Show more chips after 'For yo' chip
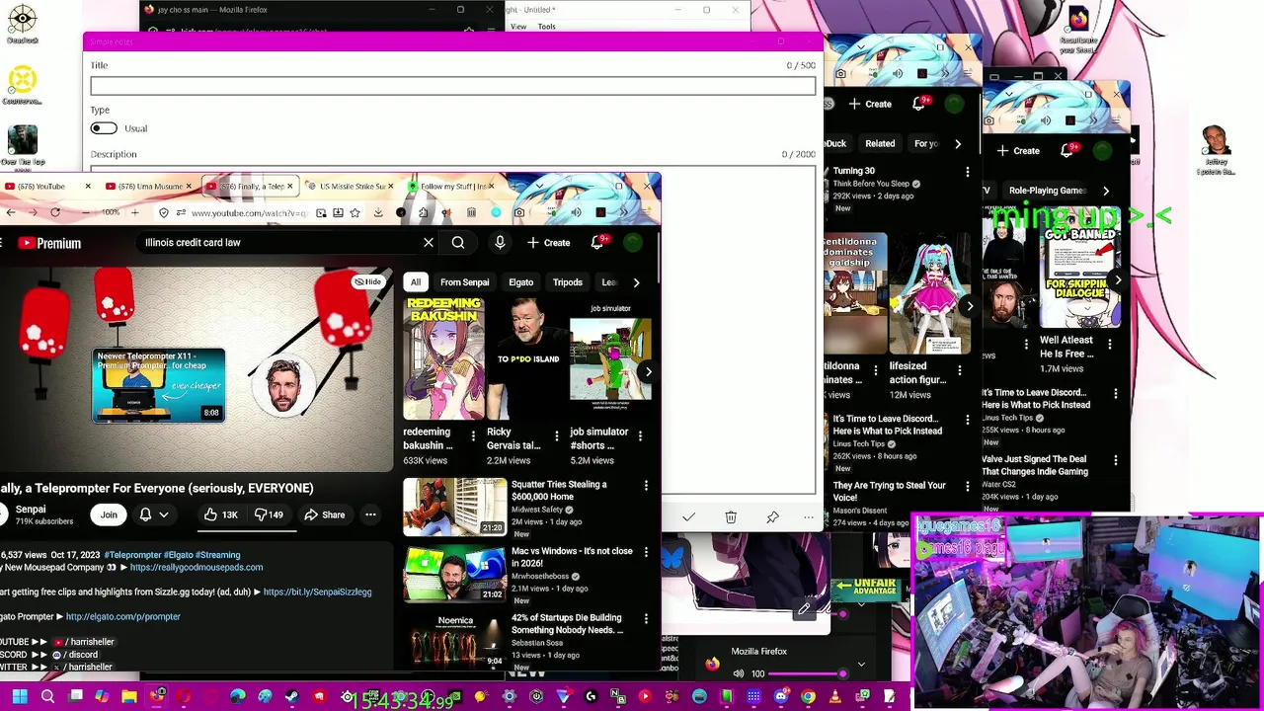 point(957,144)
